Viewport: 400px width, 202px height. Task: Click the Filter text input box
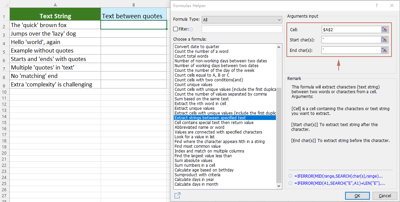point(242,29)
